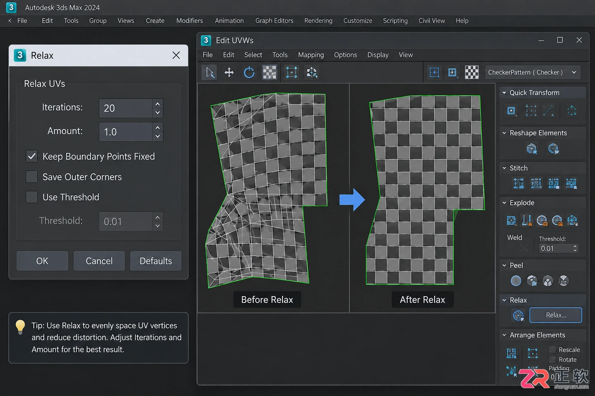Screen dimensions: 595x396
Task: Toggle the checker pattern display icon
Action: click(x=471, y=72)
